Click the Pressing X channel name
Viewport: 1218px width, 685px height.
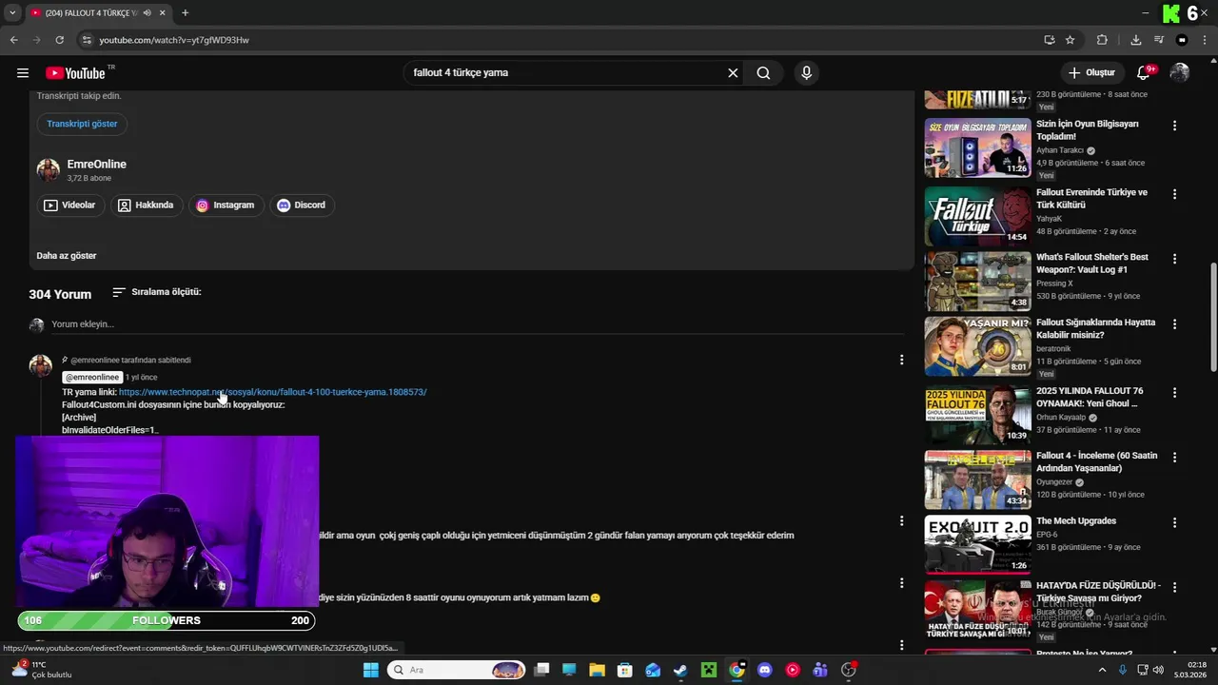point(1054,284)
